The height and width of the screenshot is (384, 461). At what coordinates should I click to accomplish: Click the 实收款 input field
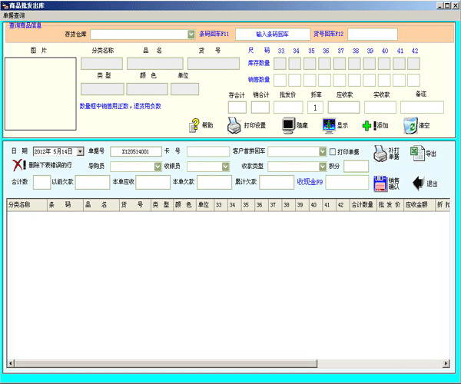click(x=380, y=108)
